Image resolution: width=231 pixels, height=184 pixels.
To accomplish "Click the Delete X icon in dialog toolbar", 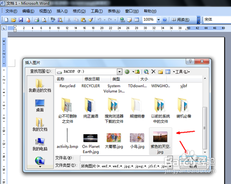I will pyautogui.click(x=153, y=71).
